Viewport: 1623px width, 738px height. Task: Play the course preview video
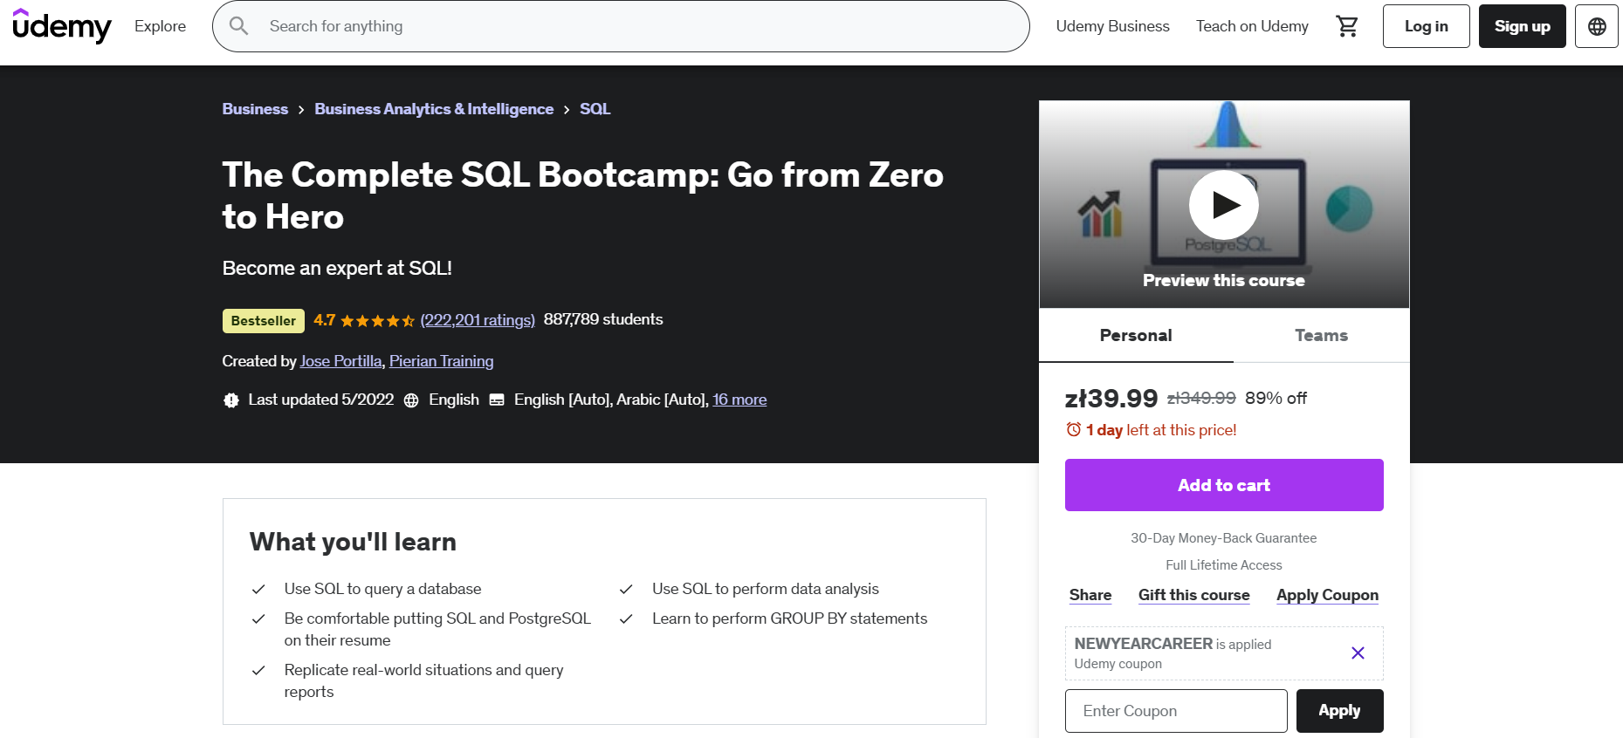point(1224,205)
